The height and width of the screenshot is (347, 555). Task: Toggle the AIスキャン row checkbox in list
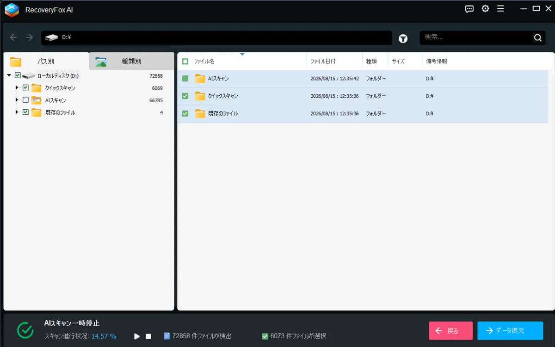tap(185, 79)
